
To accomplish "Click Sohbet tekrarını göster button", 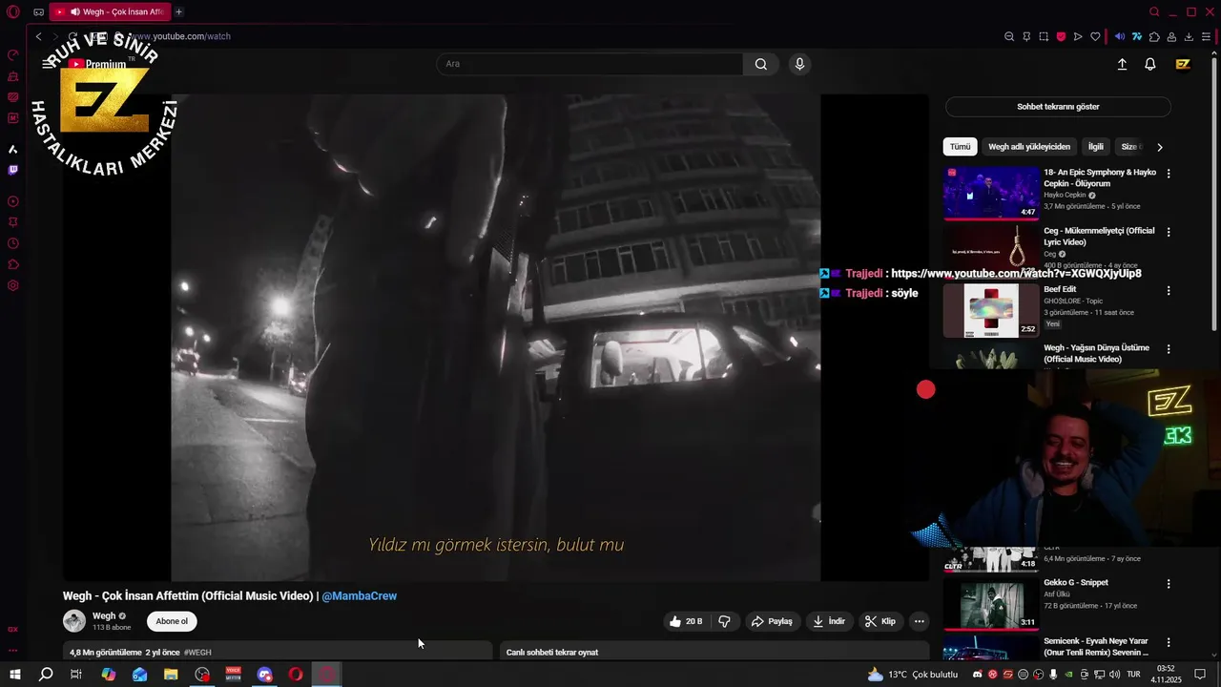I will pyautogui.click(x=1058, y=107).
